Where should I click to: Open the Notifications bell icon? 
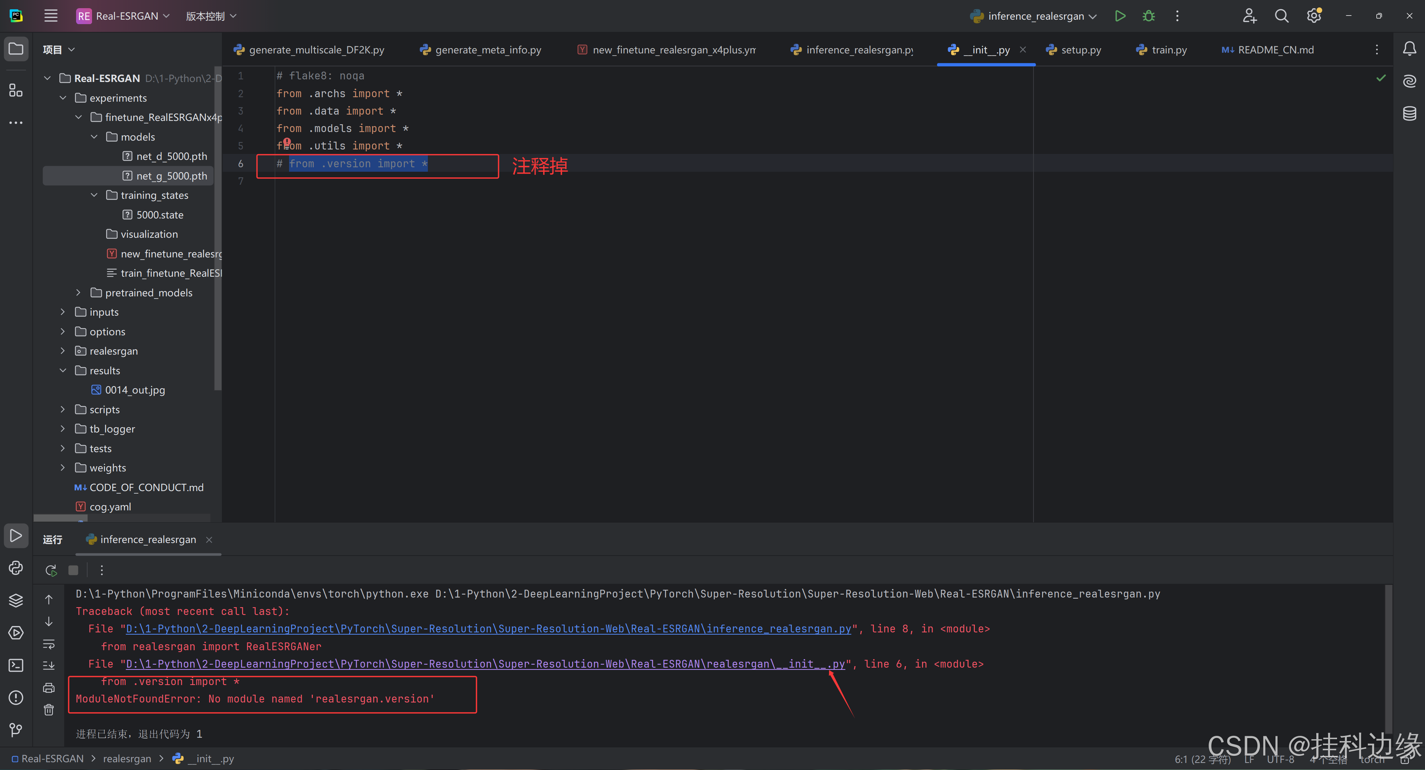[1409, 49]
